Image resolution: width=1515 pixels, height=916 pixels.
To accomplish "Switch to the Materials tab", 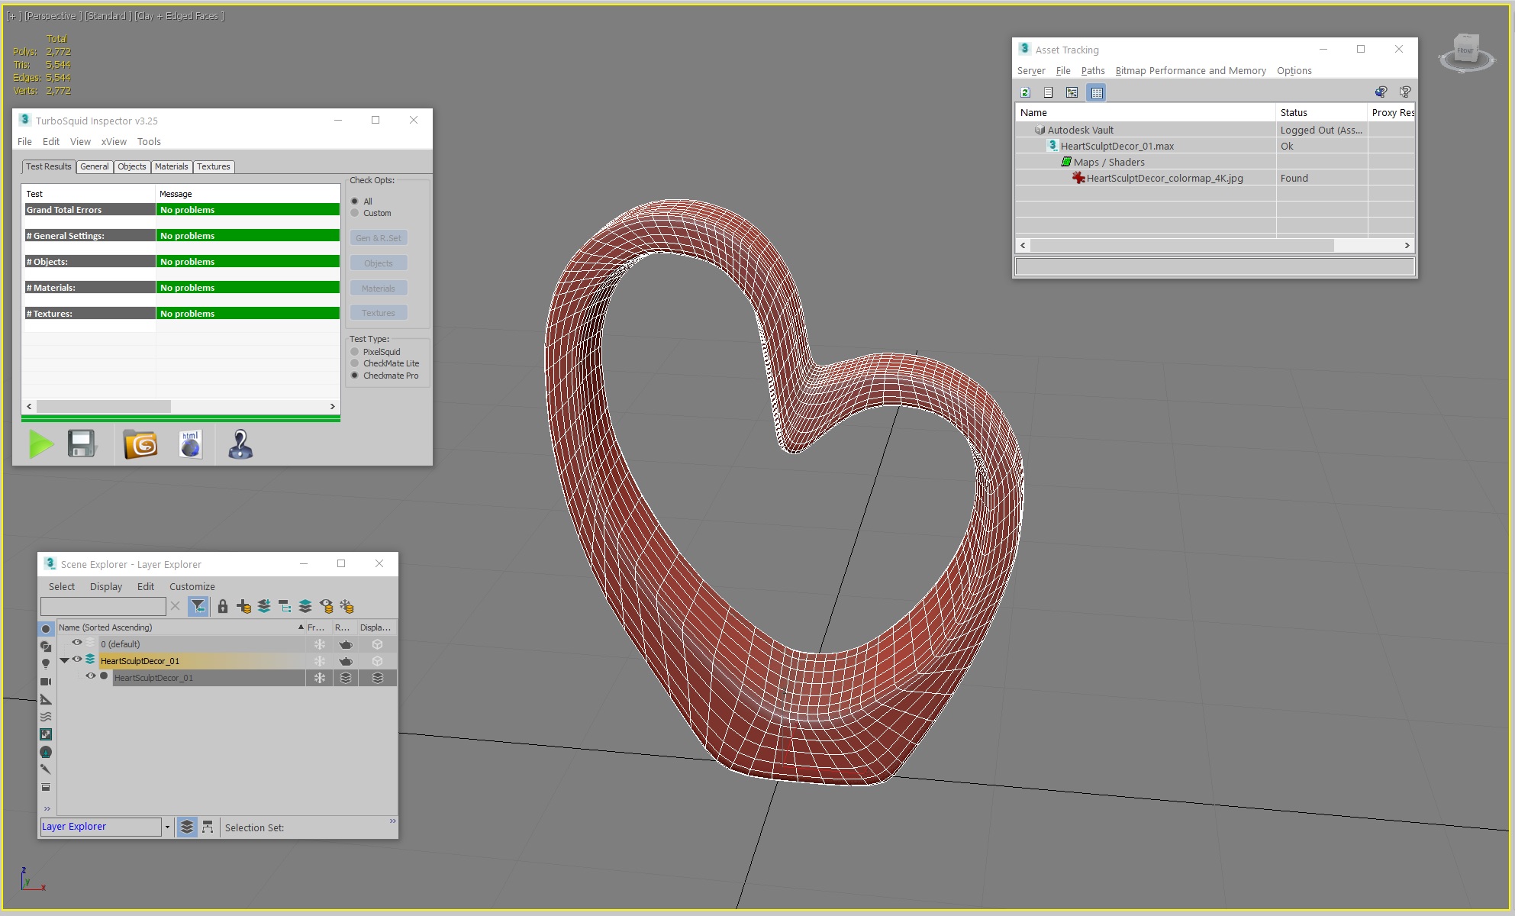I will point(171,166).
